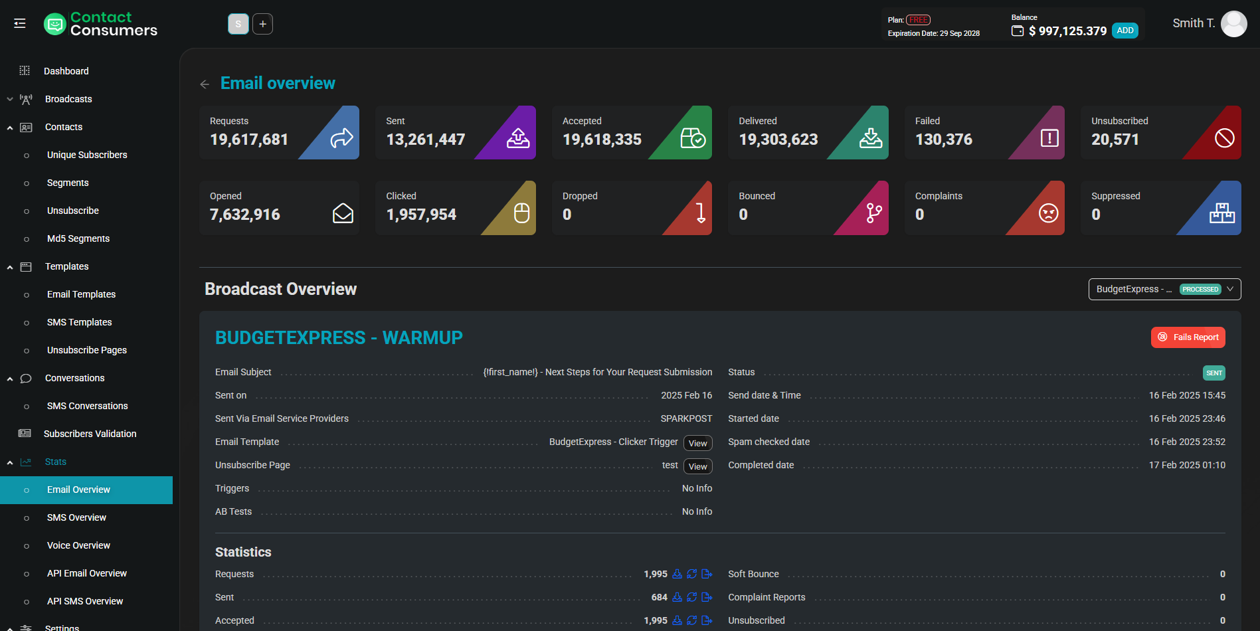Click the BUDGETEXPRESS - WARMUP heading

tap(339, 337)
